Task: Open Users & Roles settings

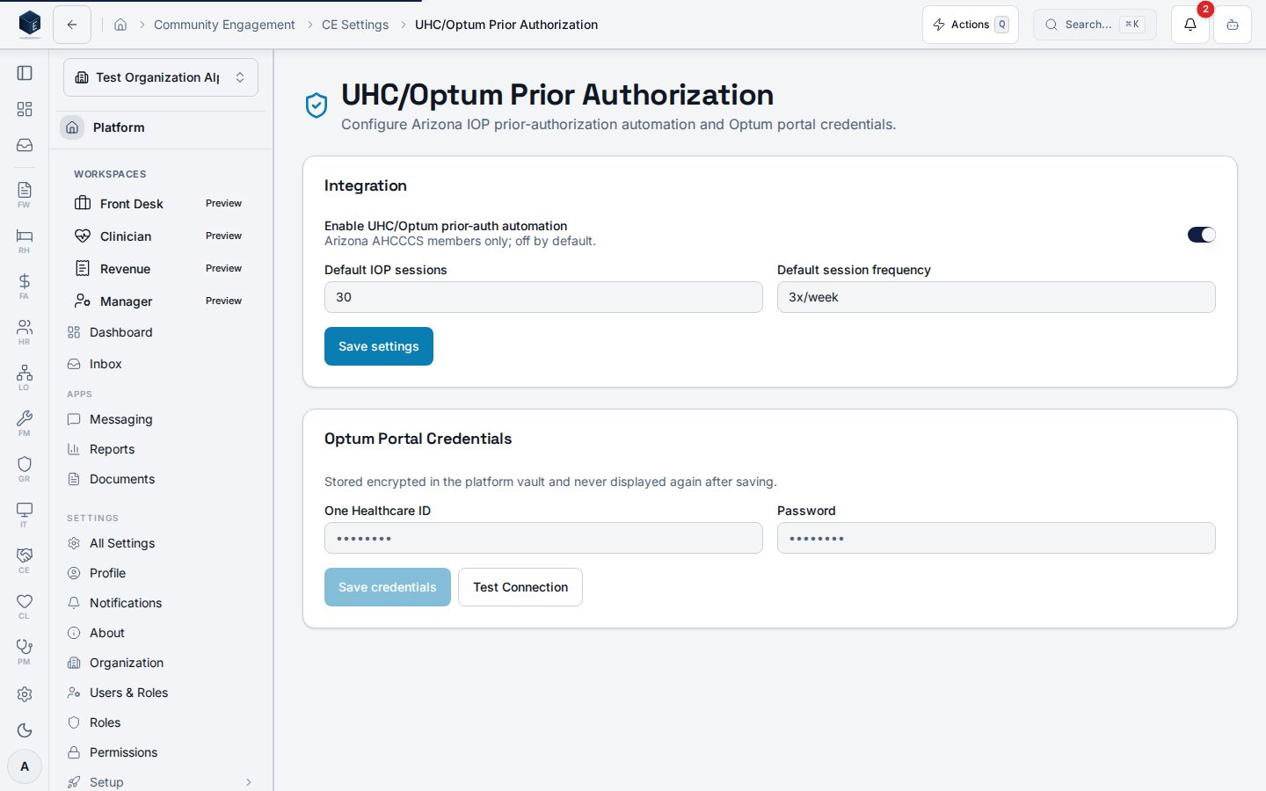Action: [161, 693]
